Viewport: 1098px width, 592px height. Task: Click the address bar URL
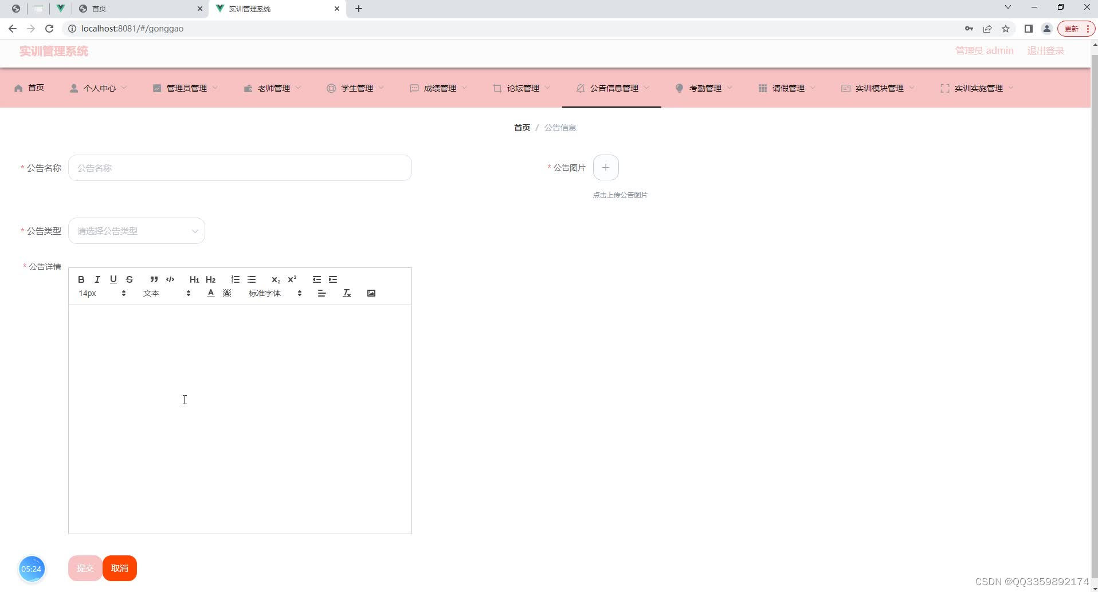[132, 29]
